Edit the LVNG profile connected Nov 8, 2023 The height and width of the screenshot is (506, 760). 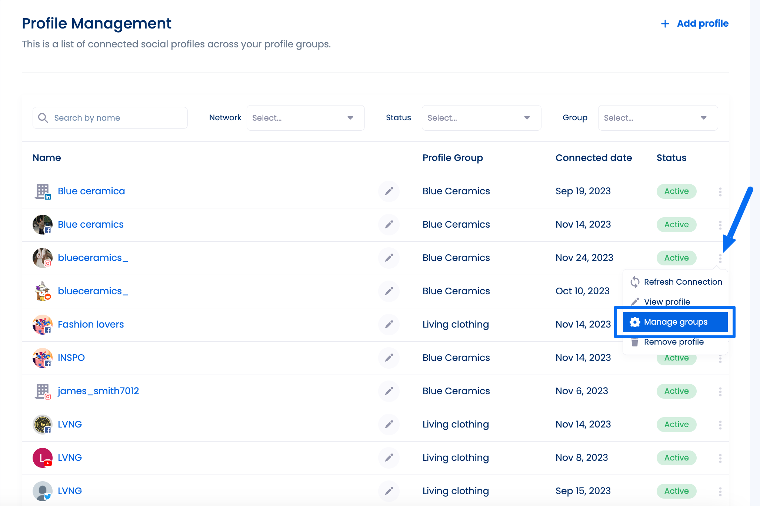click(389, 458)
